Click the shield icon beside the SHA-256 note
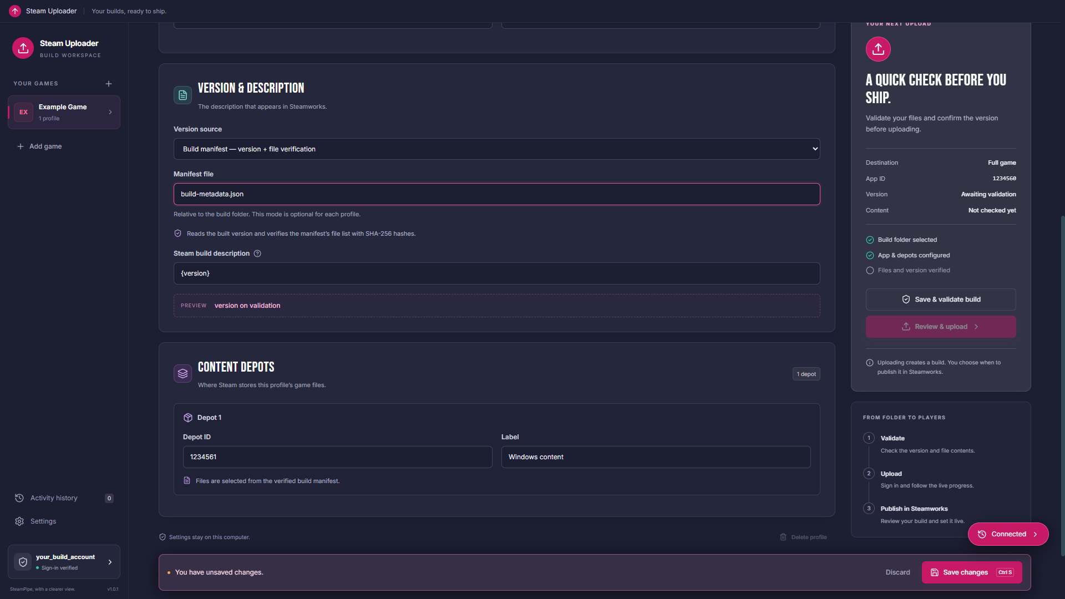 click(x=178, y=233)
